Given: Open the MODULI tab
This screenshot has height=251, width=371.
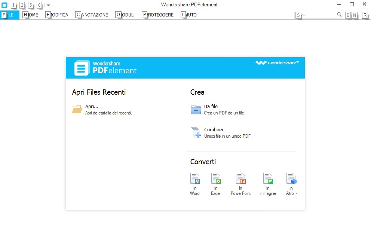Looking at the screenshot, I should tap(125, 15).
